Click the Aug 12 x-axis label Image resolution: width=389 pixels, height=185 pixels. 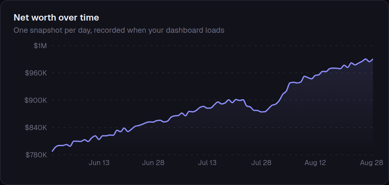[315, 163]
